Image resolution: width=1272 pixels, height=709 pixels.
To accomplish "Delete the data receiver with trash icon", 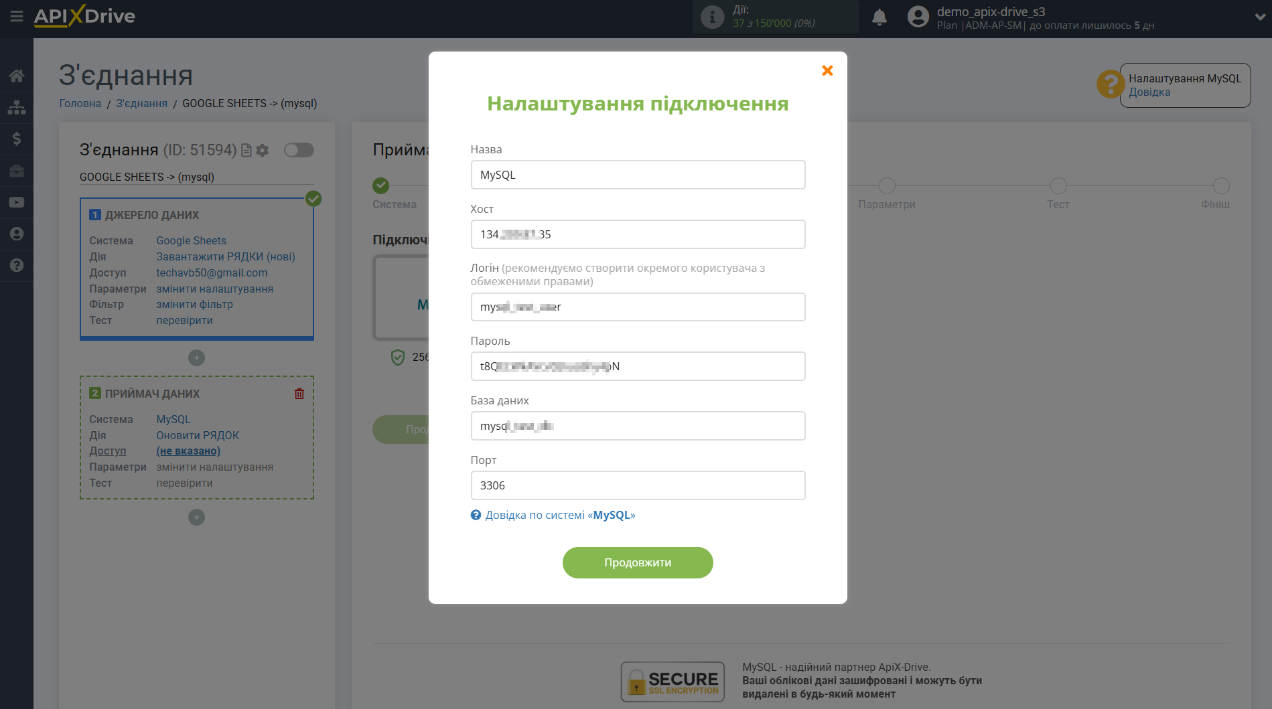I will 299,394.
